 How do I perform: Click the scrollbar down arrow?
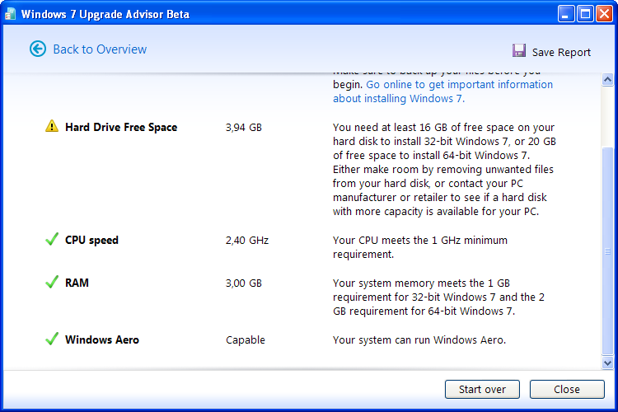607,363
